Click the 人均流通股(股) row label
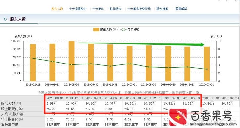 (13, 114)
